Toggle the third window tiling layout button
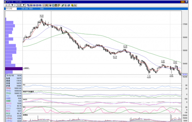The width and height of the screenshot is (192, 122). click(x=37, y=5)
